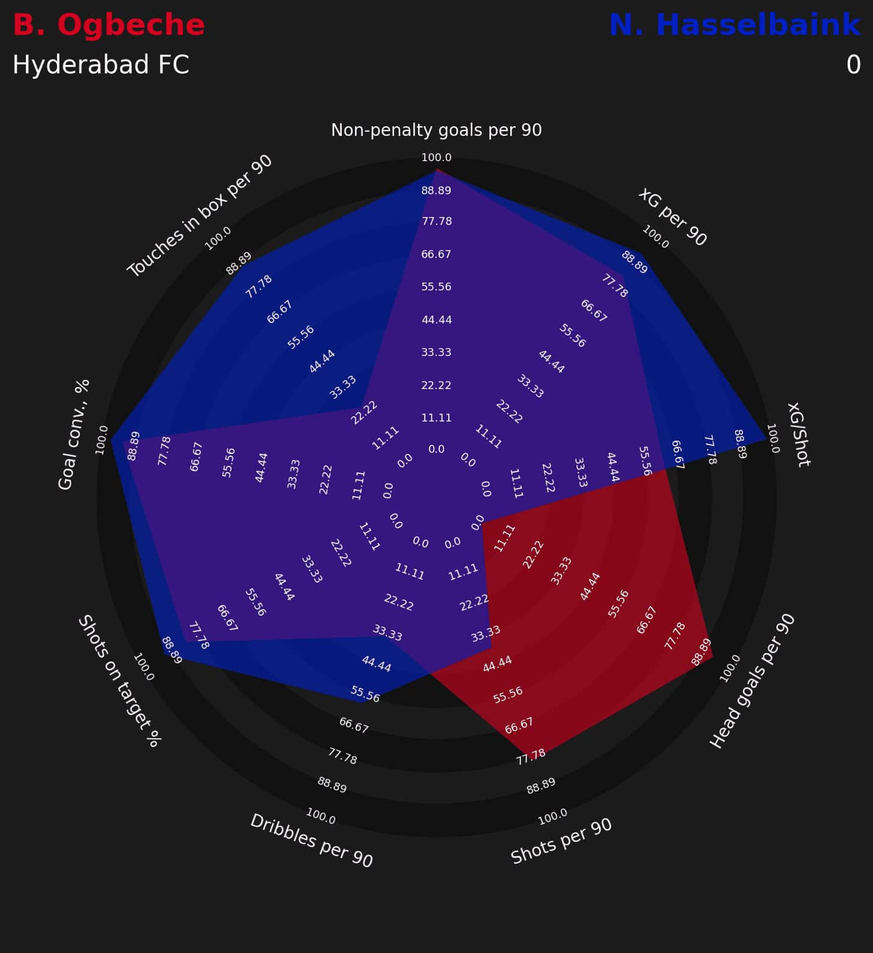Select the xG per 90 axis label
Image resolution: width=873 pixels, height=953 pixels.
[x=673, y=217]
